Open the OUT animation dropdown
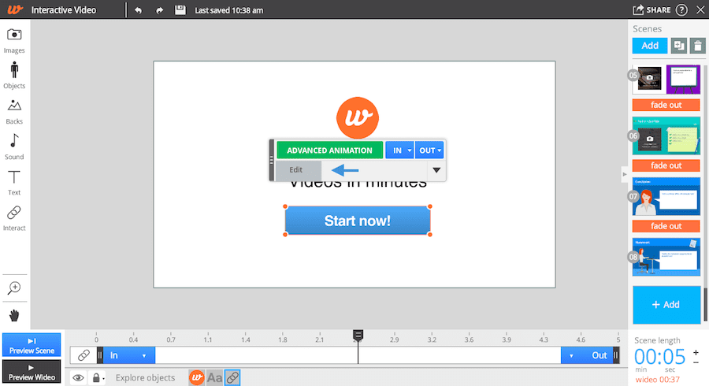The width and height of the screenshot is (709, 386). [429, 150]
